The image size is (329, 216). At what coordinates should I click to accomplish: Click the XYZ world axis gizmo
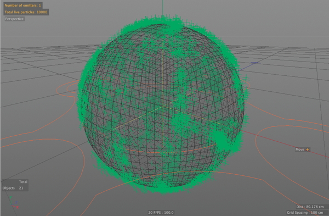click(x=14, y=203)
